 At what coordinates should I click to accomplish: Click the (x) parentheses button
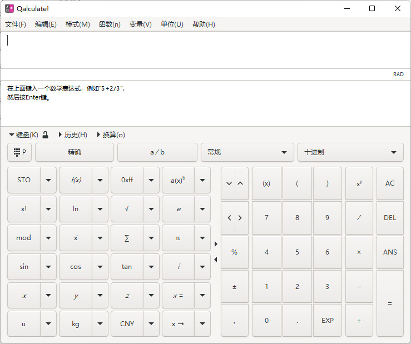(266, 183)
